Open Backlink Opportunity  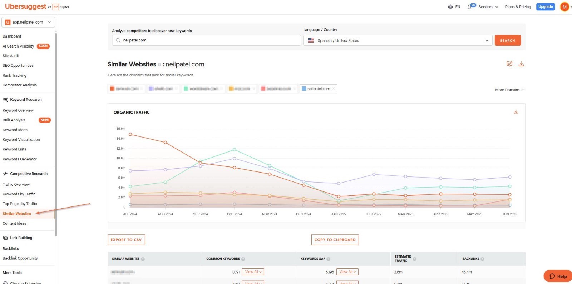pos(20,258)
